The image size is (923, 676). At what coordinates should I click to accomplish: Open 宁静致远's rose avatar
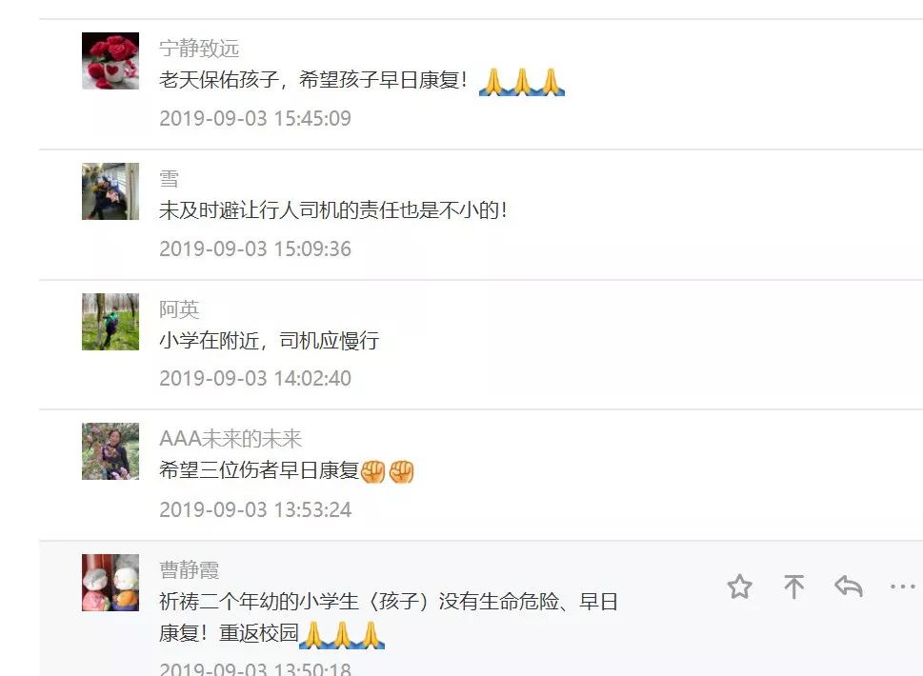[x=110, y=61]
